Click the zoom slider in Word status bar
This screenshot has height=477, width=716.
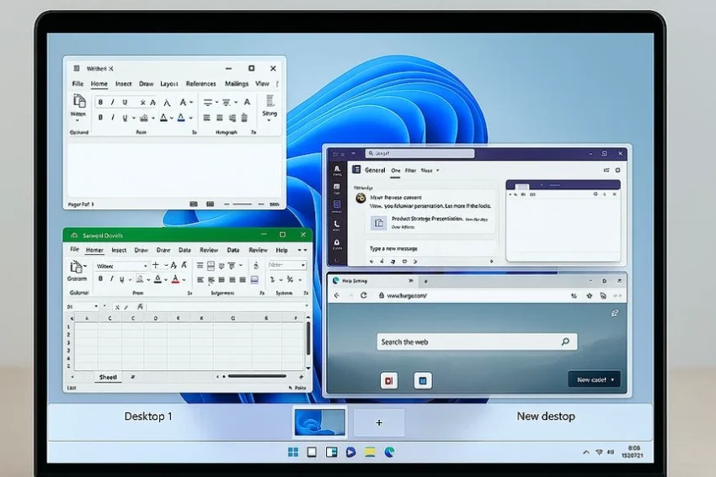point(243,204)
